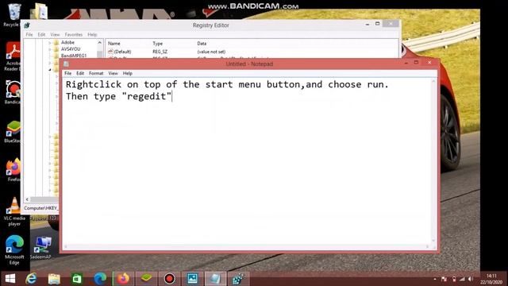Select the BandiMPEG1 registry key

(x=74, y=56)
